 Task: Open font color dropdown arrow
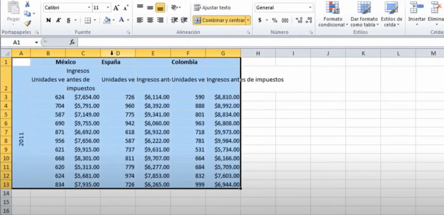128,20
